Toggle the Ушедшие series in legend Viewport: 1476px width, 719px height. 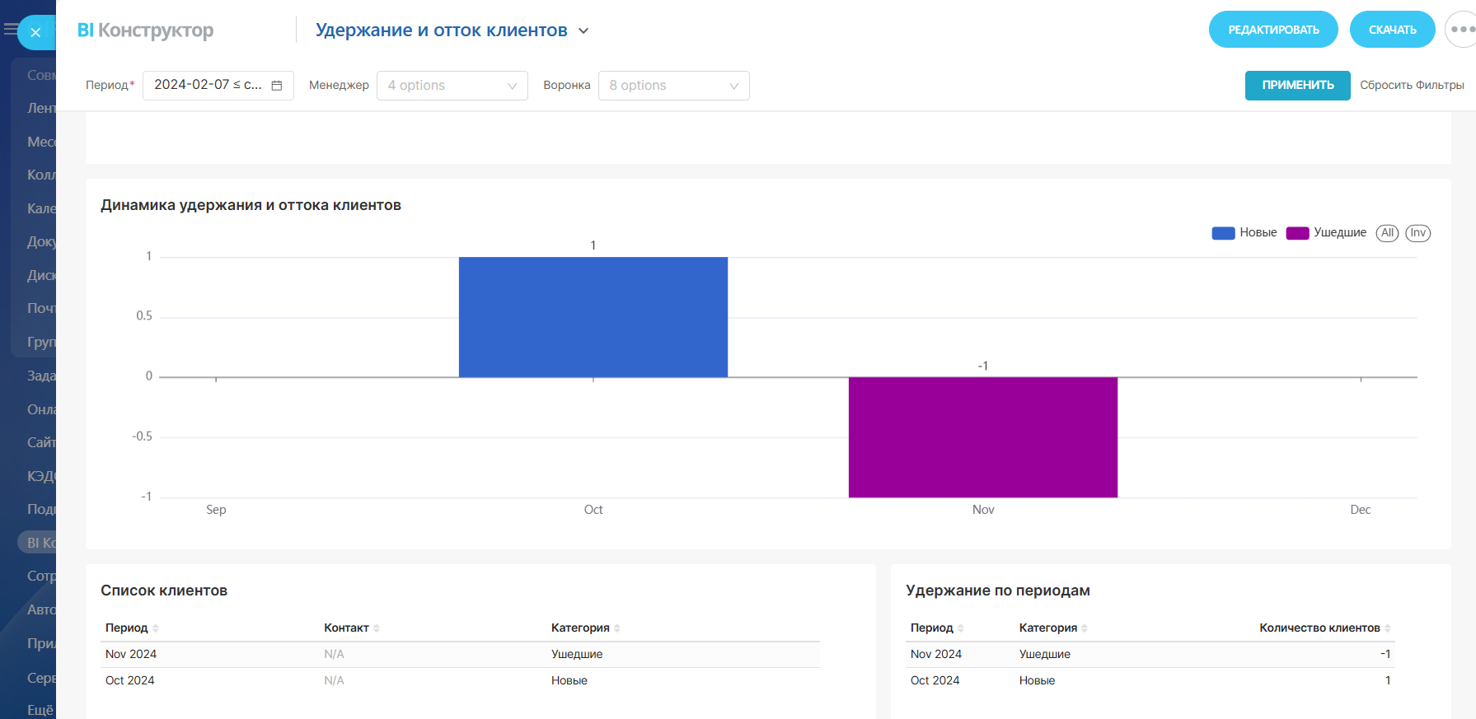pos(1326,233)
